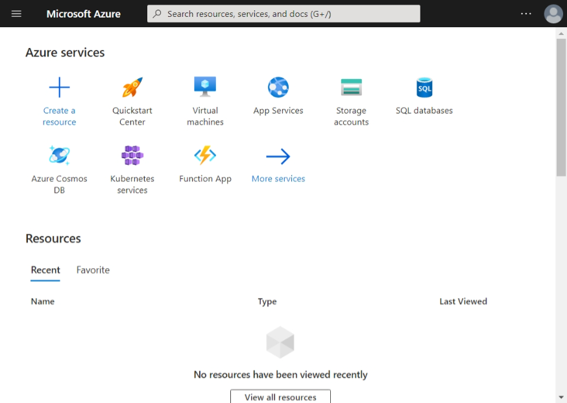Image resolution: width=567 pixels, height=403 pixels.
Task: Open Azure Cosmos DB icon
Action: click(x=59, y=155)
